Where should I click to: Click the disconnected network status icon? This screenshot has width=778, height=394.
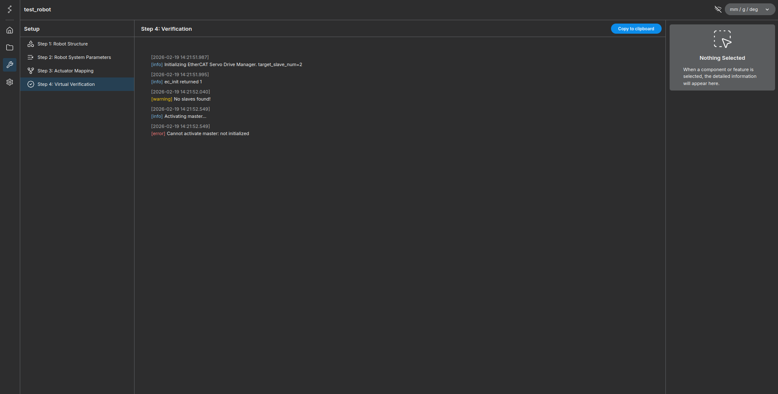point(718,9)
